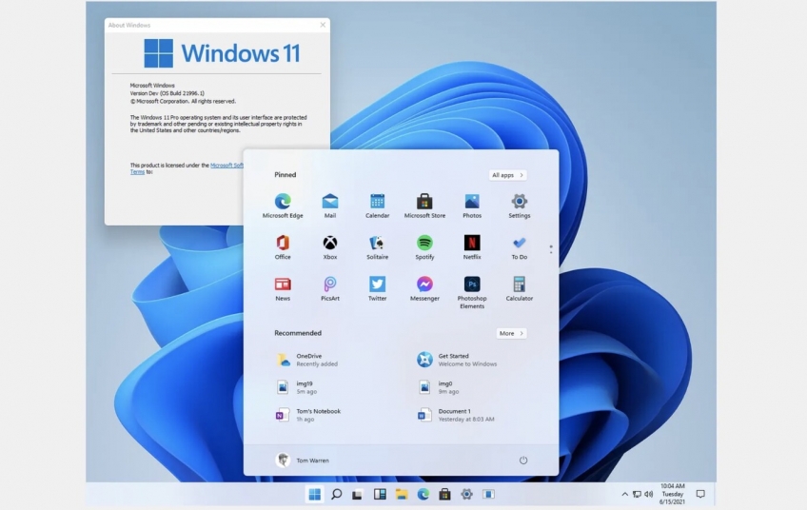
Task: Show hidden system tray icons
Action: pos(625,495)
